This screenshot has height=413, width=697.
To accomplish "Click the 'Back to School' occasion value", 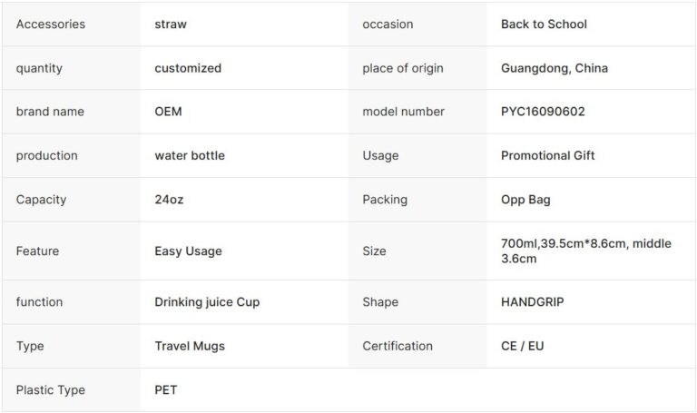I will [x=544, y=25].
